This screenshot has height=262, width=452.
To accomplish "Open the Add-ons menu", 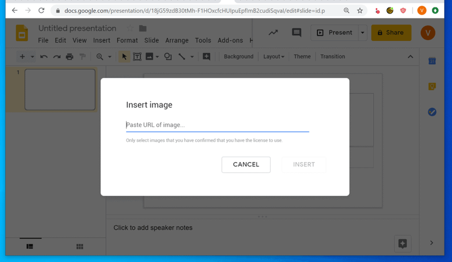I will [231, 40].
